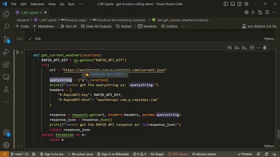Open Source Control view with badge

tap(6, 39)
